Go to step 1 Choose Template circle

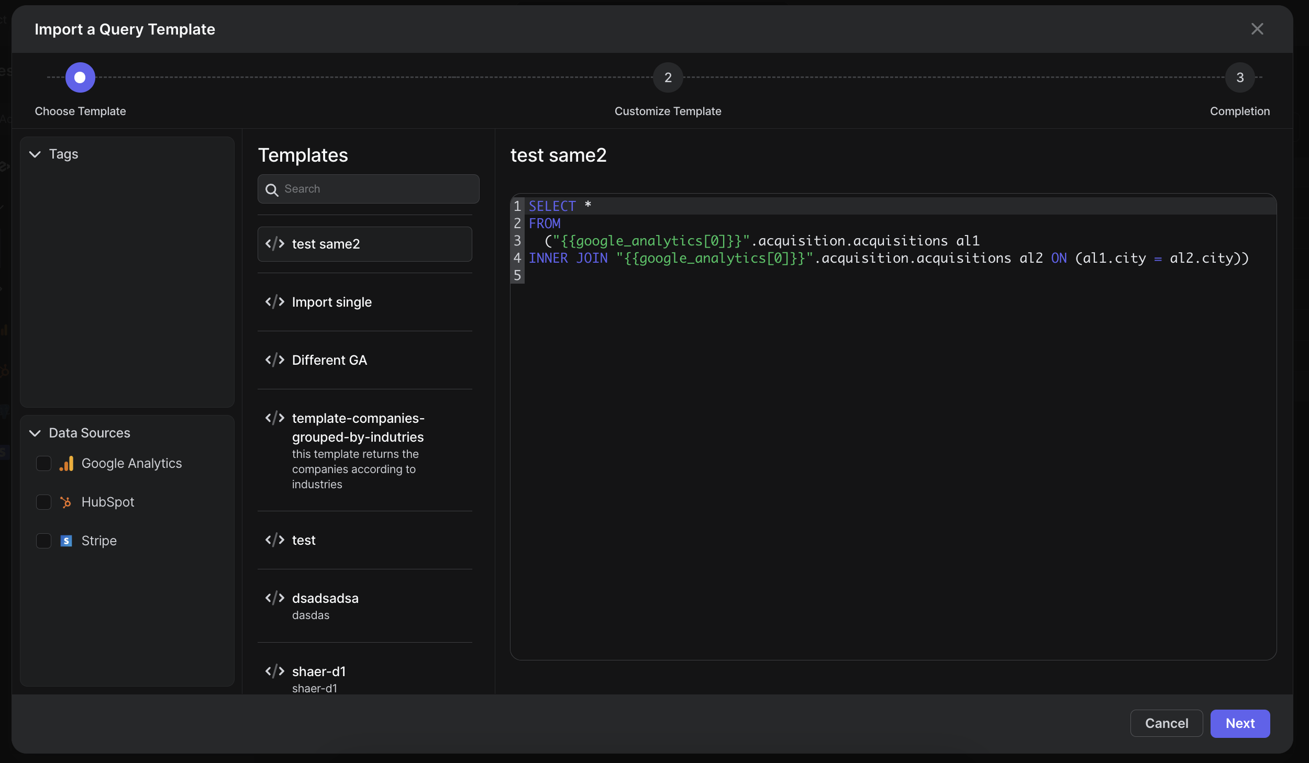coord(80,77)
